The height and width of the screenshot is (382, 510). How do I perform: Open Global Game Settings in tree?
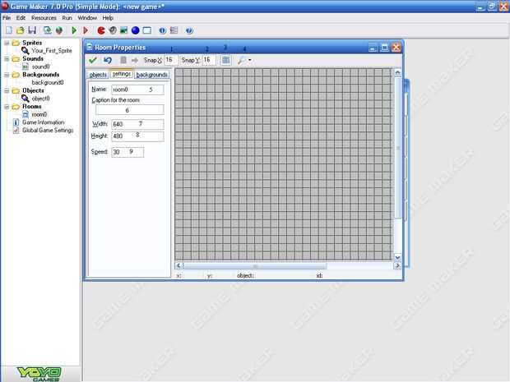click(x=48, y=131)
